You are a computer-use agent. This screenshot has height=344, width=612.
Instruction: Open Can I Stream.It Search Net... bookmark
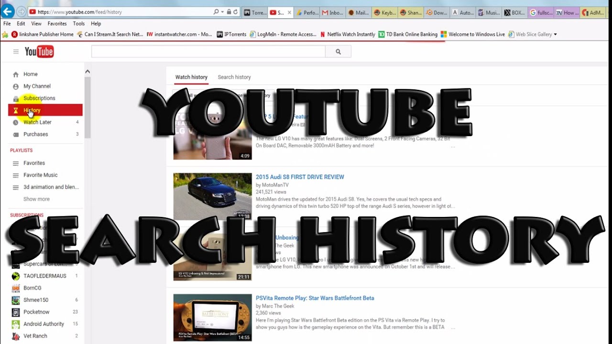(x=109, y=34)
